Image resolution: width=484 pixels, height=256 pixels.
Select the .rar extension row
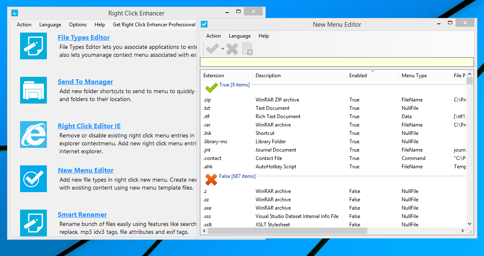tap(333, 125)
